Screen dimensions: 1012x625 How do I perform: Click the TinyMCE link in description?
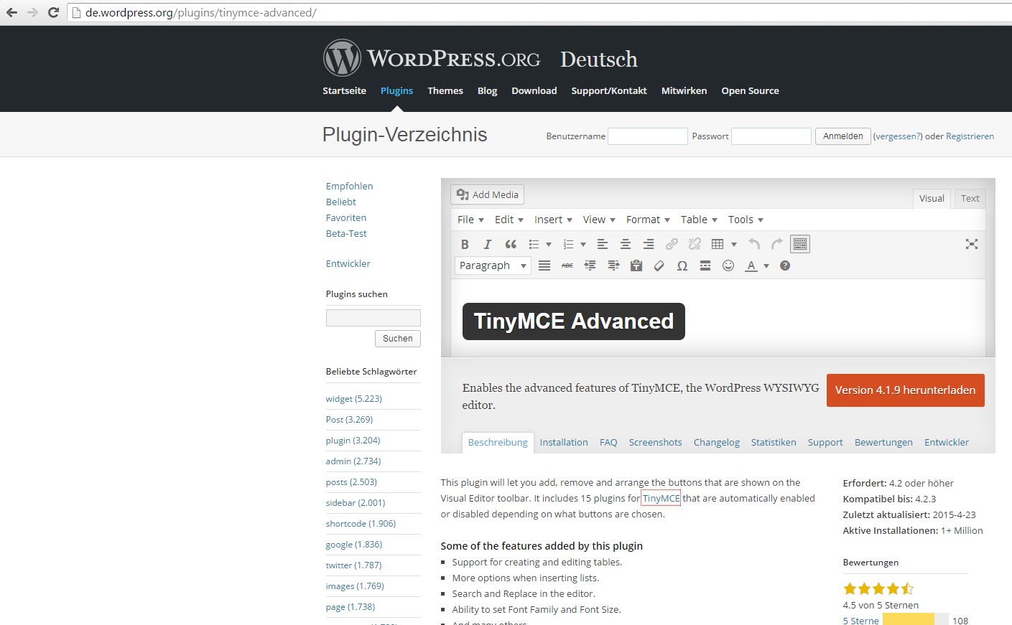[x=661, y=499]
